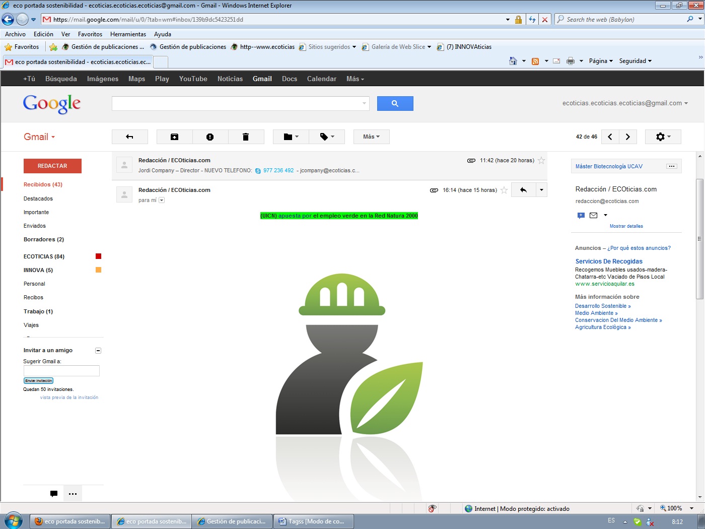Open the Herramientas menu
Image resolution: width=705 pixels, height=529 pixels.
pyautogui.click(x=128, y=34)
